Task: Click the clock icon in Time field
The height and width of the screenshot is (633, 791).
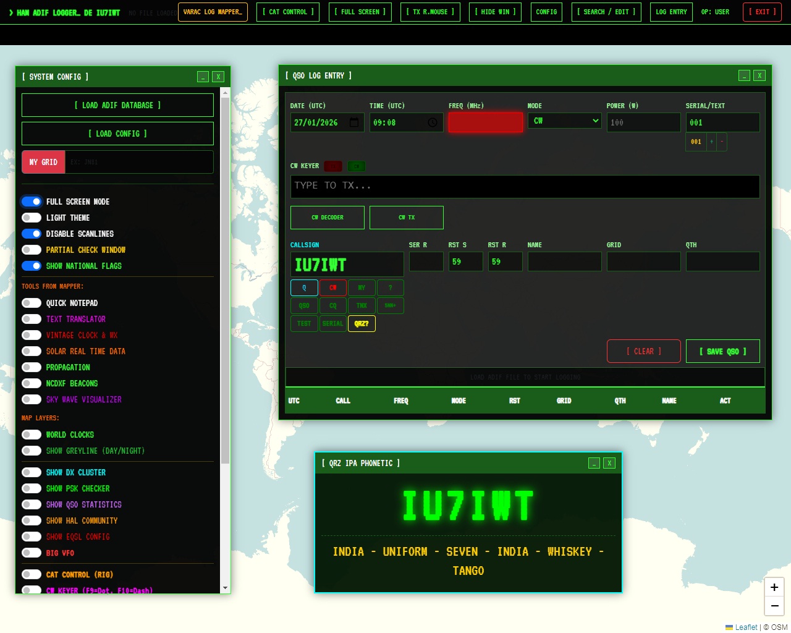Action: click(433, 122)
